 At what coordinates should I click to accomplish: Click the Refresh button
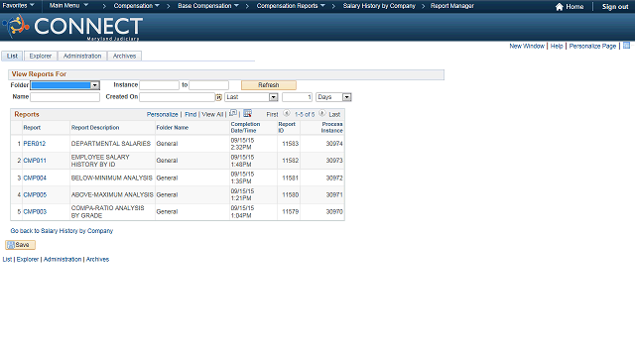click(269, 85)
